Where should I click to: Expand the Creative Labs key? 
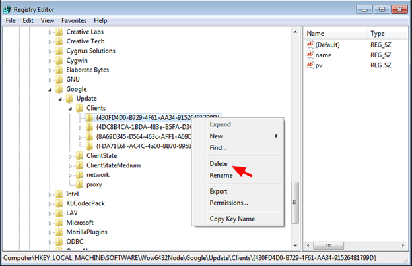(x=50, y=32)
